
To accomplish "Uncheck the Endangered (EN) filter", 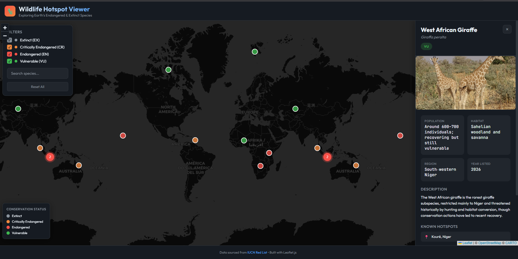I will pos(9,54).
